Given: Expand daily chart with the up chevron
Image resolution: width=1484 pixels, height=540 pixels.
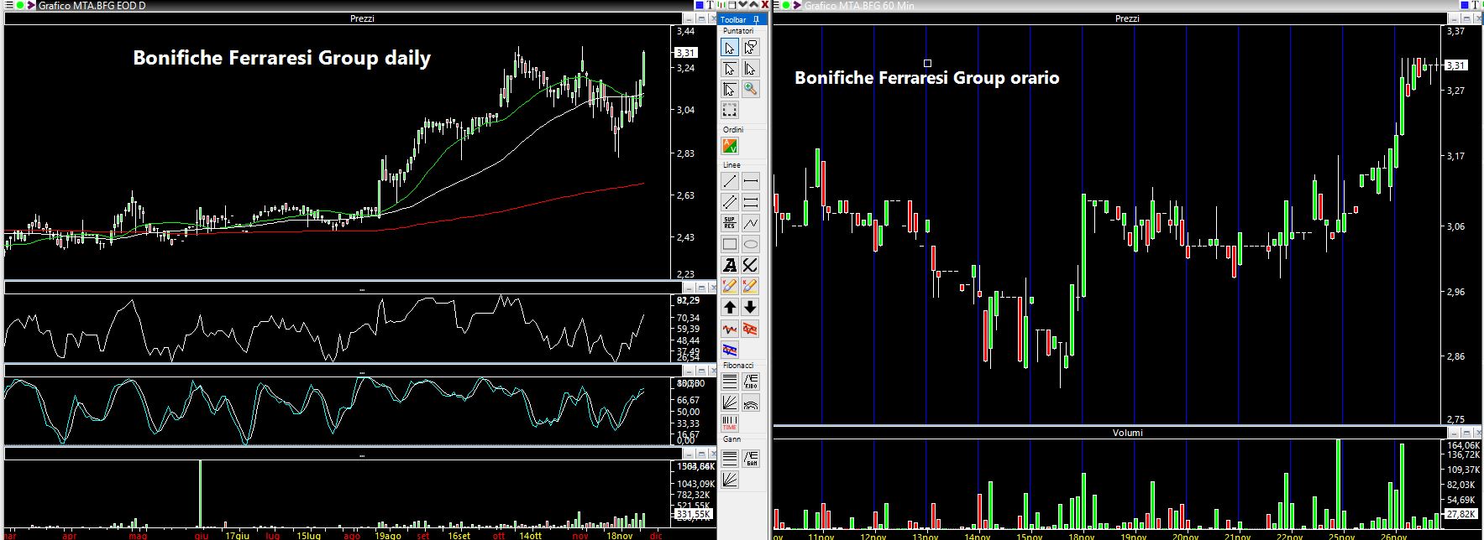Looking at the screenshot, I should (753, 5).
